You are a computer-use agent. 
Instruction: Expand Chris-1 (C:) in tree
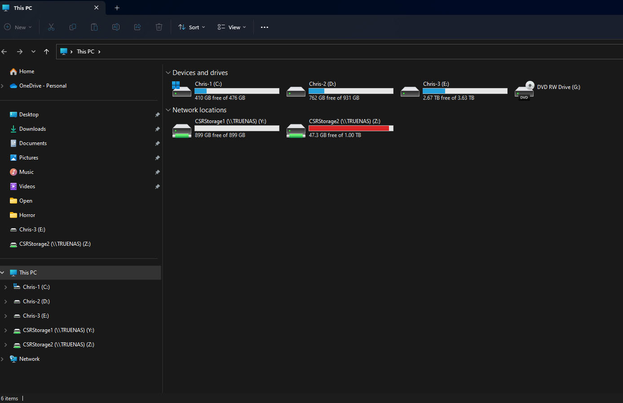tap(5, 287)
